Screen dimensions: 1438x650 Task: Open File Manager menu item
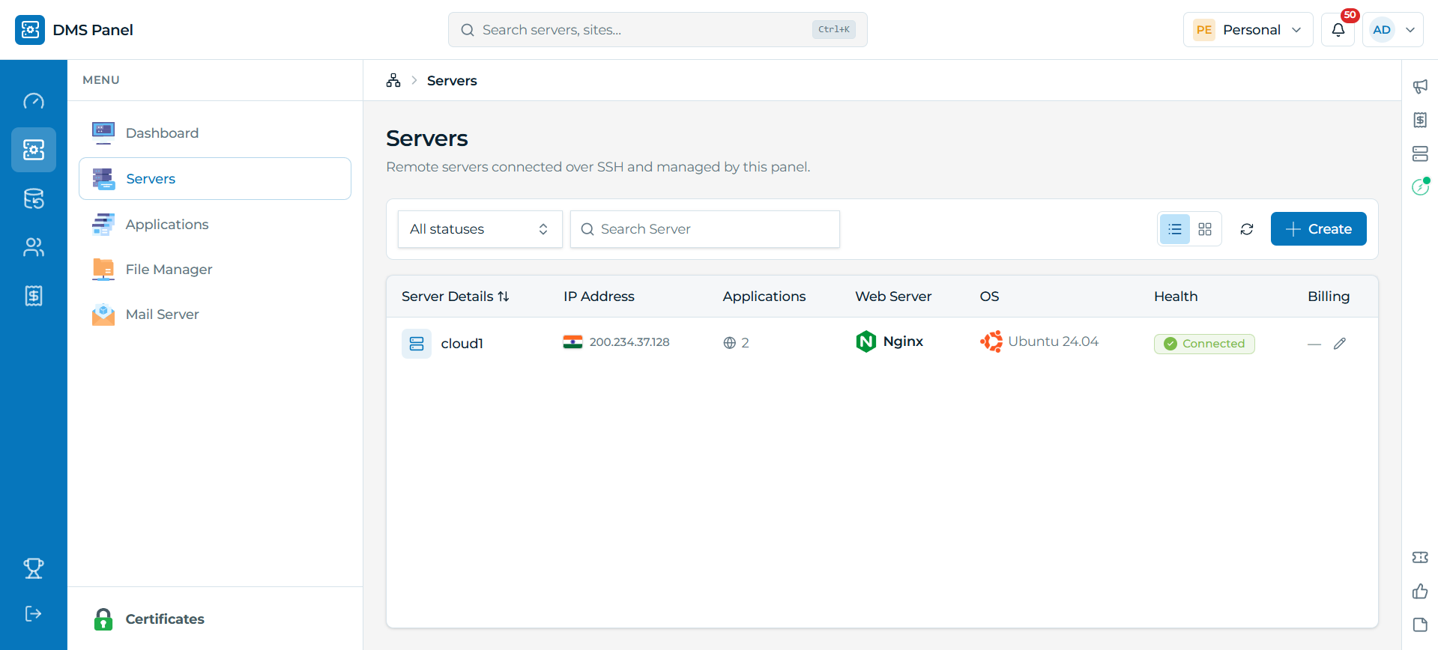[x=215, y=269]
